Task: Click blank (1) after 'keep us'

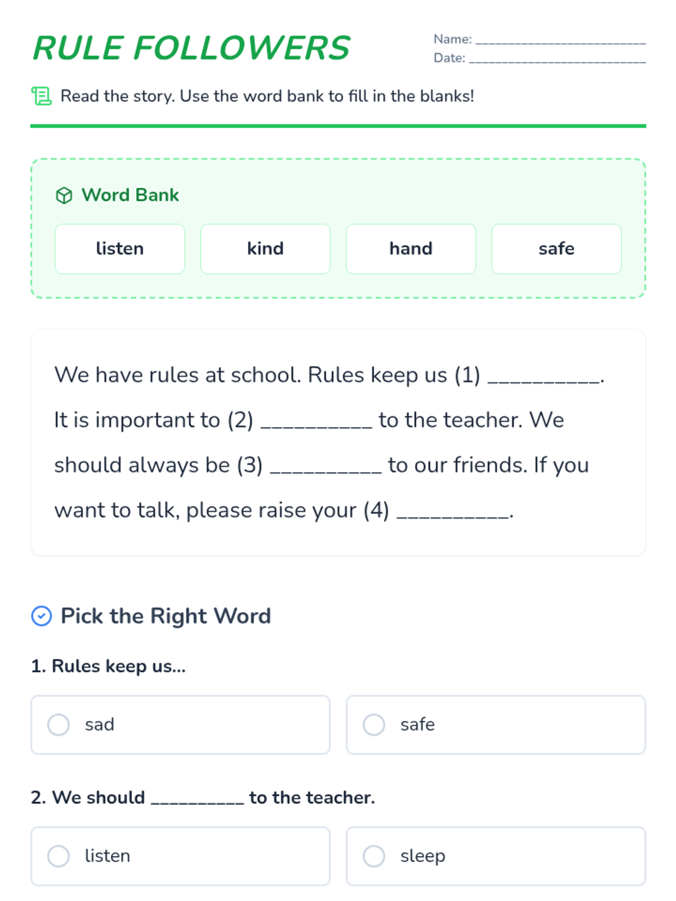Action: [x=544, y=377]
